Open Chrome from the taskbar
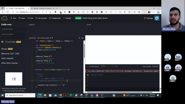Viewport: 185px width, 104px height. 87,95
